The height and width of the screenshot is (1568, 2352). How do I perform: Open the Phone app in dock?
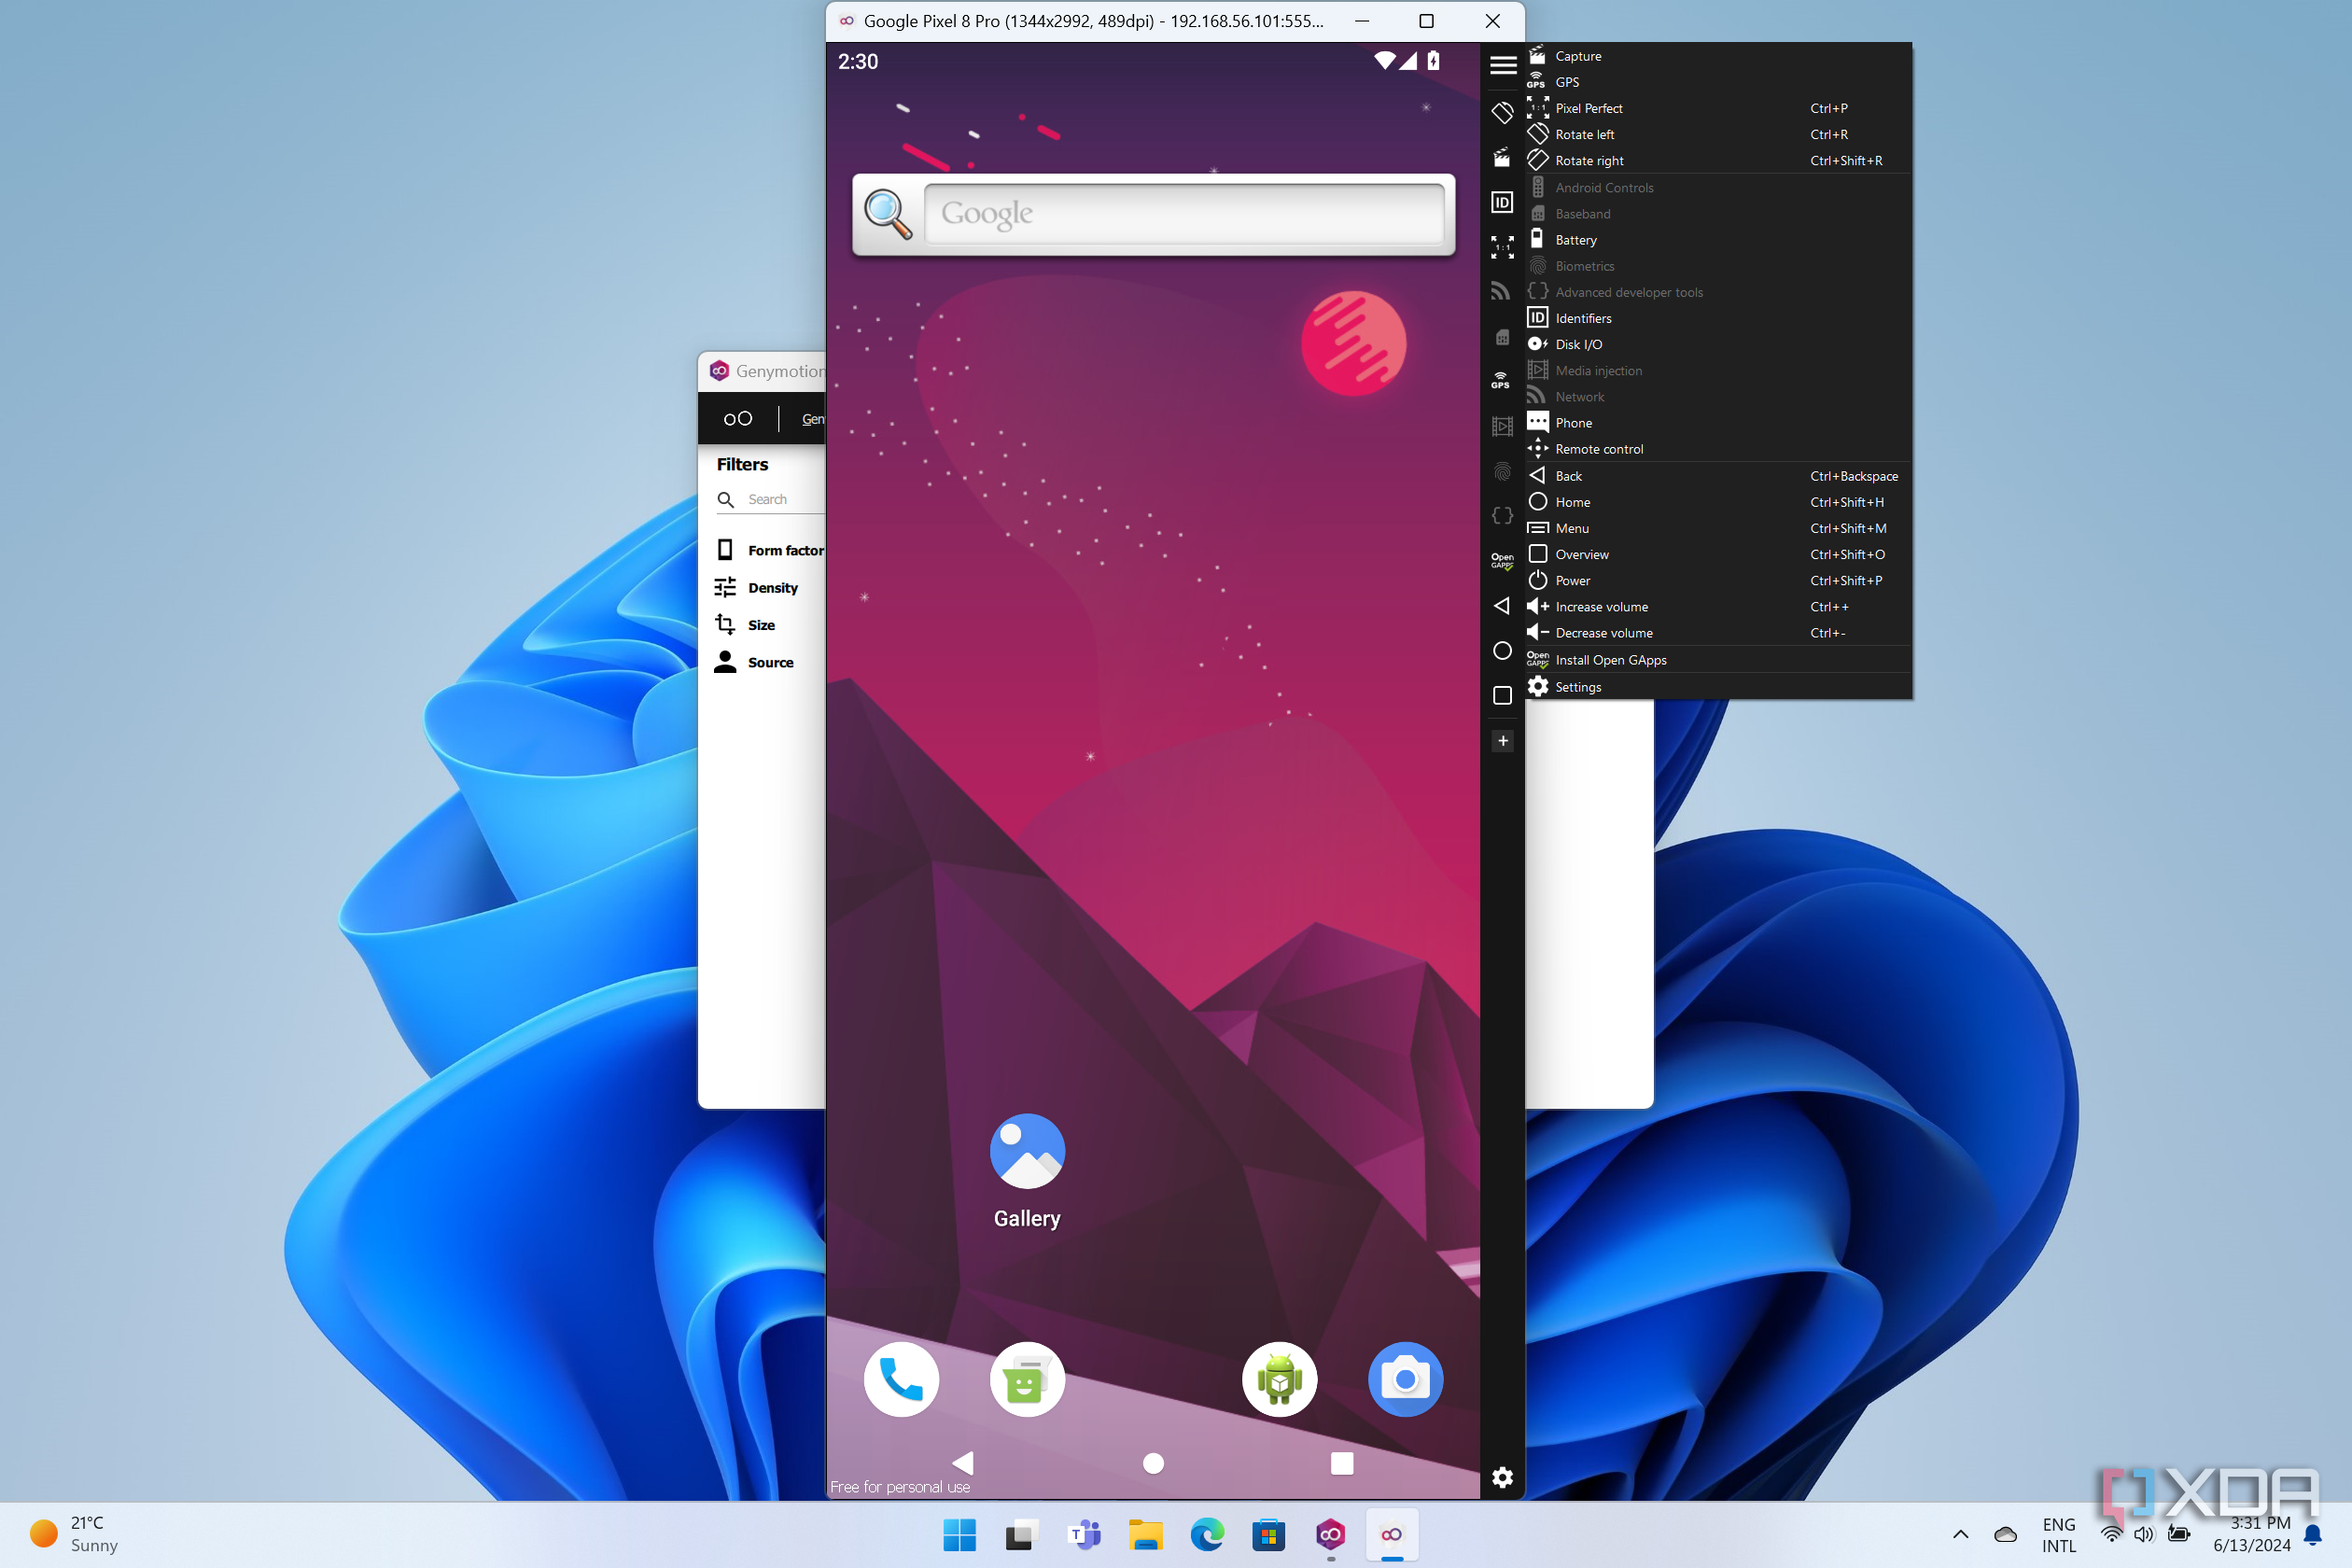(x=901, y=1379)
